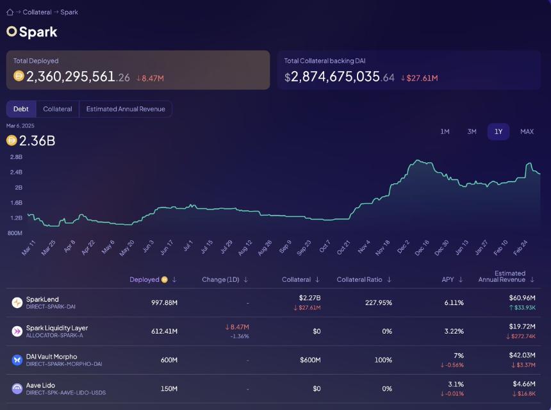Sort by the Collateral Ratio column header
This screenshot has height=410, width=551.
(359, 280)
